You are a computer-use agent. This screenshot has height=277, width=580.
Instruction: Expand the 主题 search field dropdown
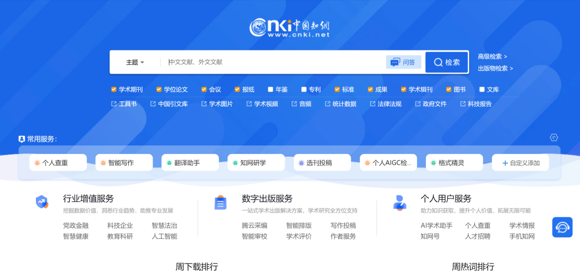pyautogui.click(x=135, y=62)
